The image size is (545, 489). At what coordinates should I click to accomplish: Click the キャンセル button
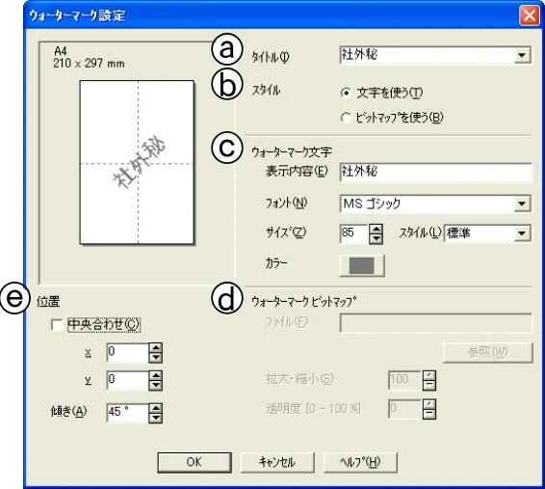coord(277,462)
